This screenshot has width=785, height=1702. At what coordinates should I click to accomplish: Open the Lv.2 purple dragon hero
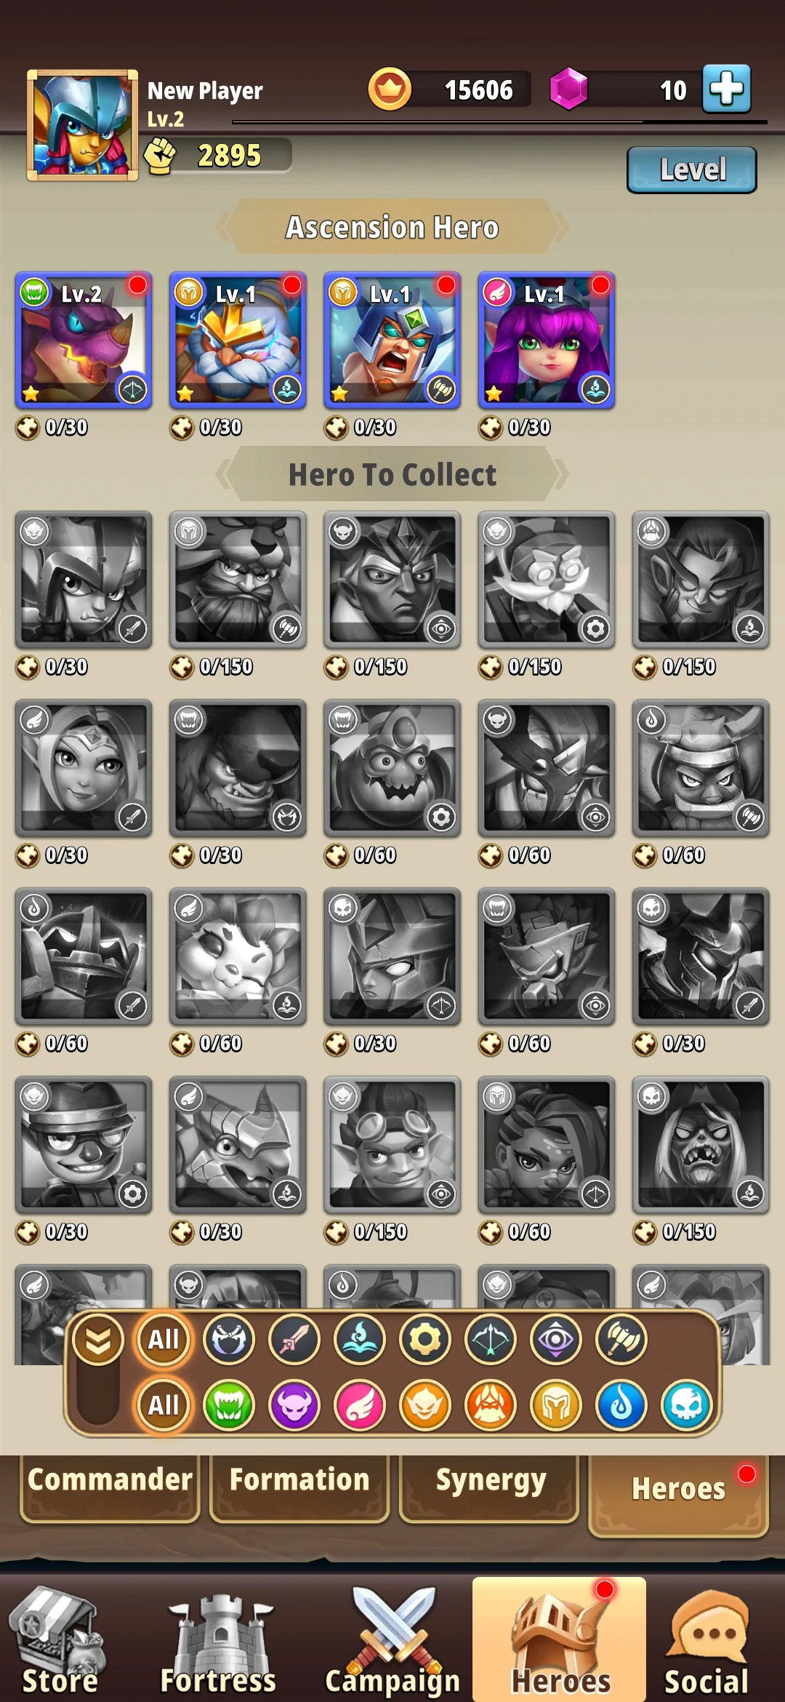84,340
